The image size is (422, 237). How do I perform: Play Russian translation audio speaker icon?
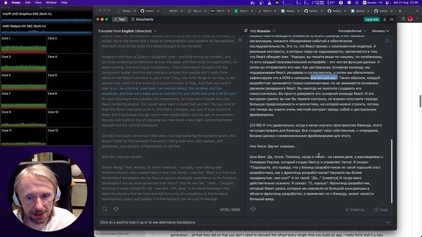point(253,209)
